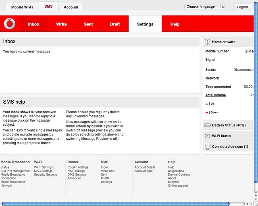Open Online support footer link
This screenshot has height=206, width=258.
click(178, 185)
